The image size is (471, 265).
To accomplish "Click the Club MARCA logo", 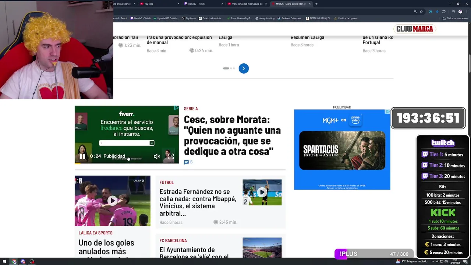I will point(415,29).
